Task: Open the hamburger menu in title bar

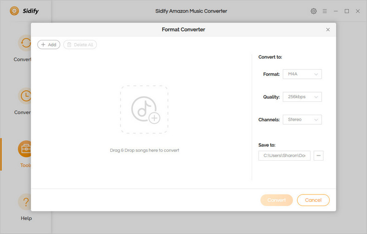Action: pos(325,11)
